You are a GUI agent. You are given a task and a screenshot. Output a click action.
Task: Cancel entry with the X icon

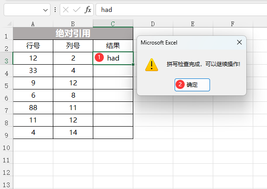66,10
